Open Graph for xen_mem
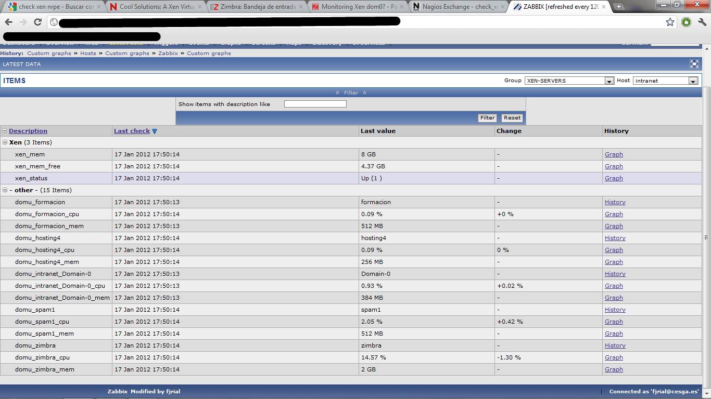Viewport: 711px width, 399px height. [614, 154]
